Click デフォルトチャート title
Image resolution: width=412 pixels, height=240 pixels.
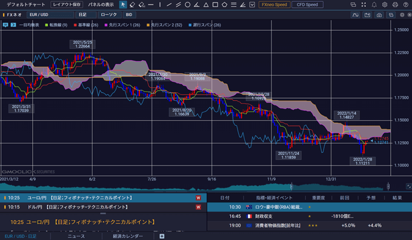25,4
